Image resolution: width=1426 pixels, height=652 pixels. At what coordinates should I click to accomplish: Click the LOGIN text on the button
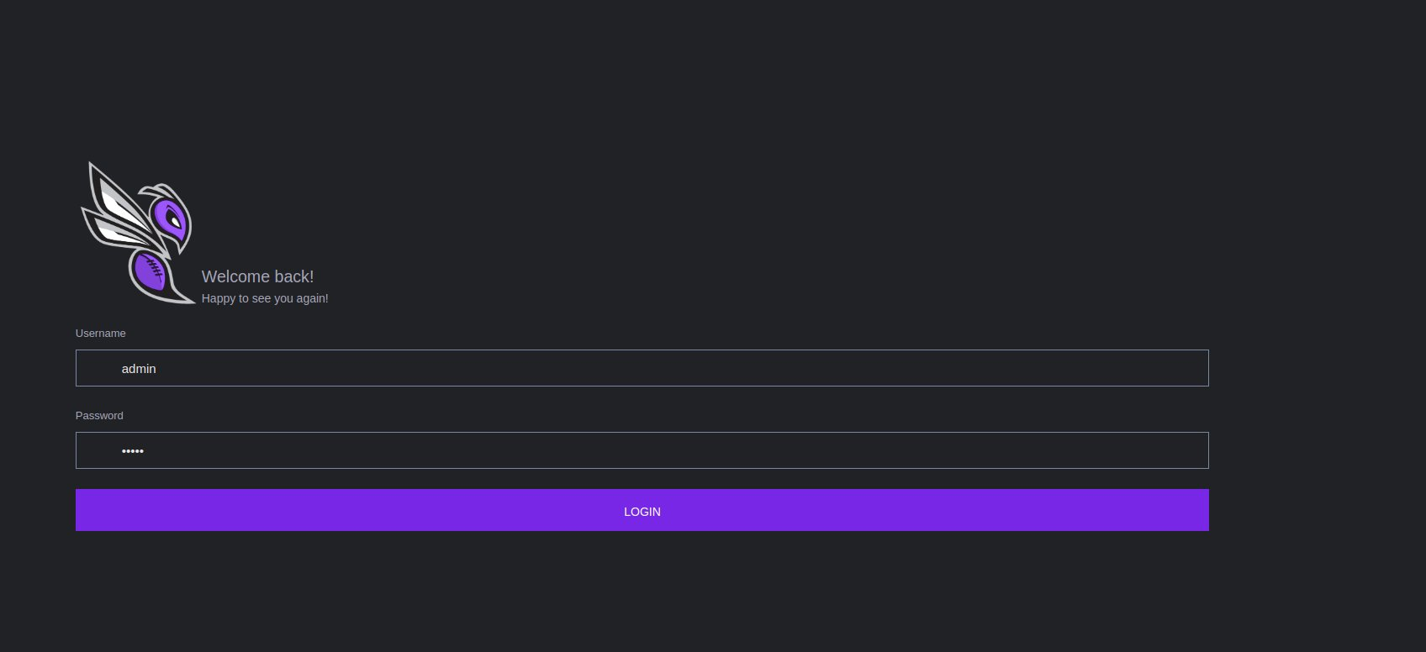tap(642, 512)
